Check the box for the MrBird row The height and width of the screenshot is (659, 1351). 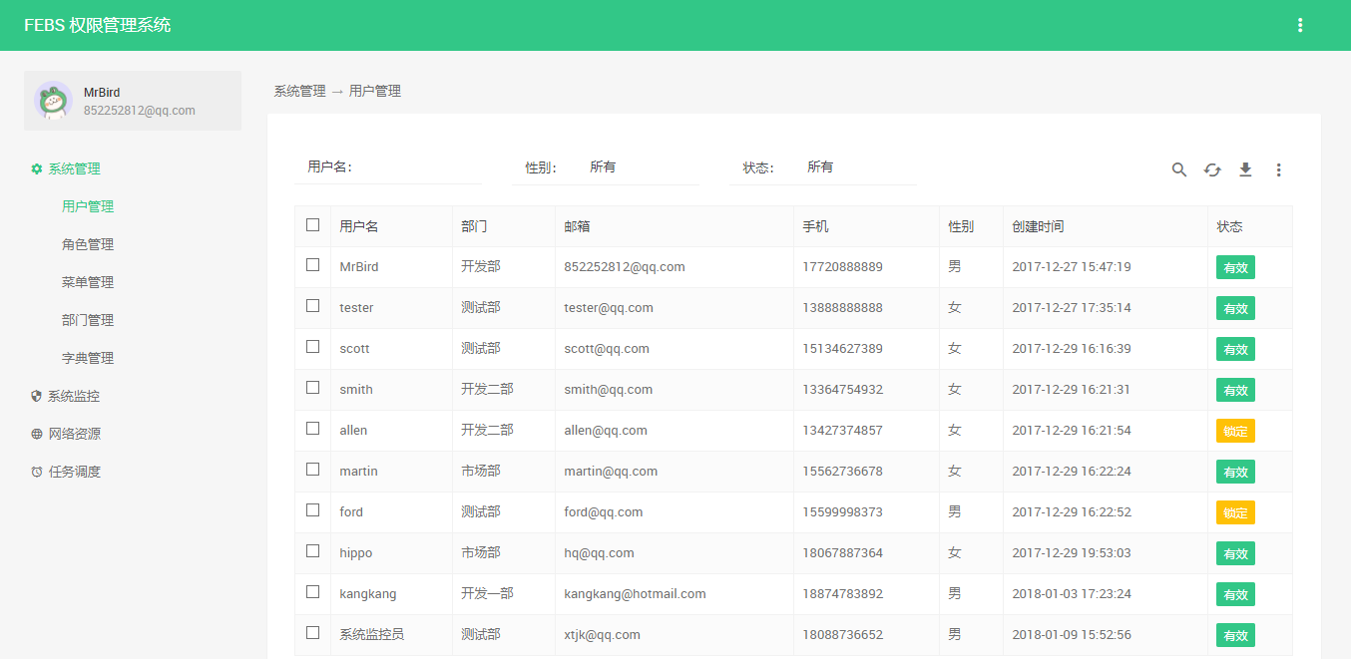tap(313, 265)
